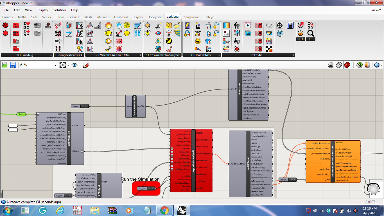Select the 010/100 binary icon
The width and height of the screenshot is (384, 216).
(x=58, y=33)
